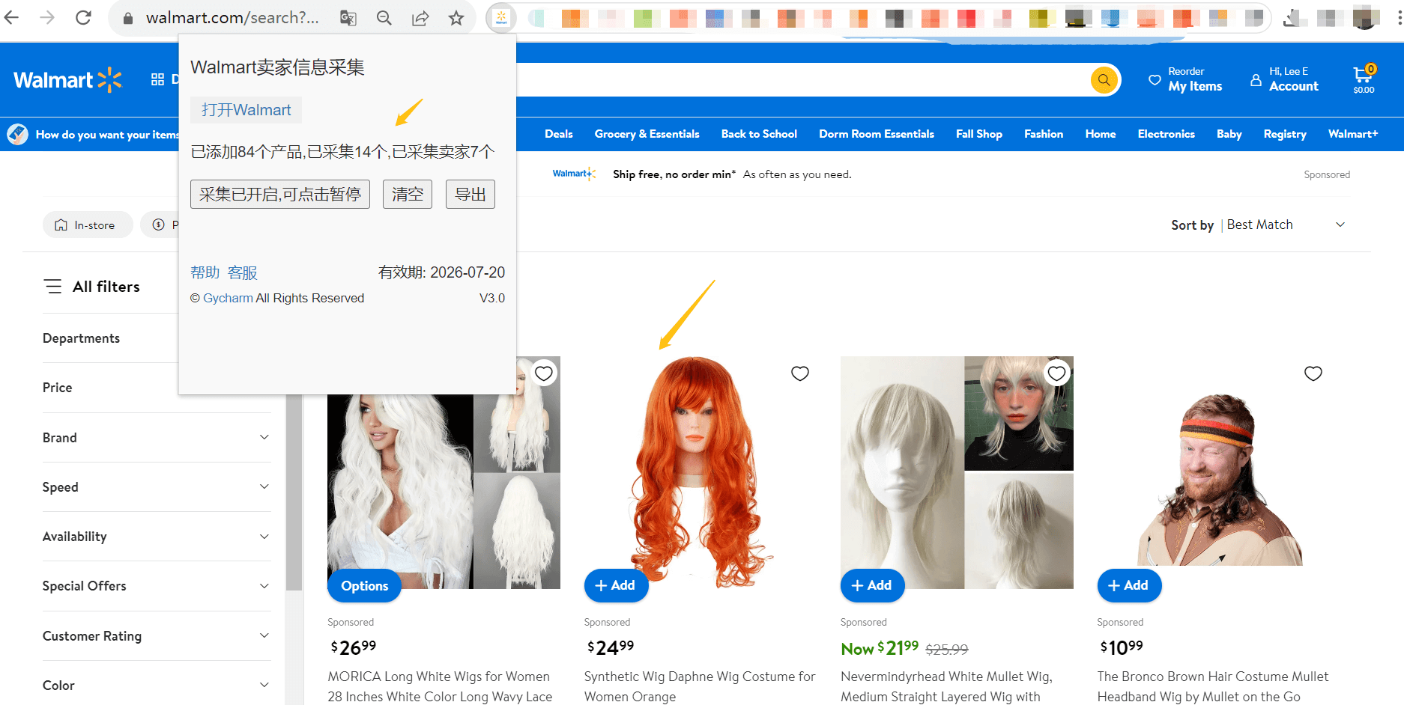Click the share page icon in address bar

pos(420,18)
